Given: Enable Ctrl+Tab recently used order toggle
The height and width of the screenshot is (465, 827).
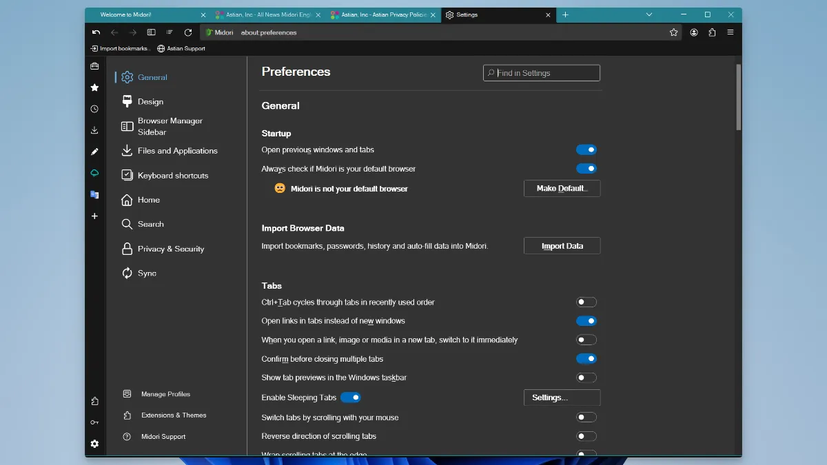Looking at the screenshot, I should click(586, 302).
